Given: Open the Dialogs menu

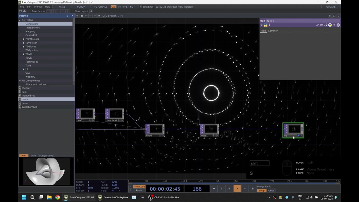Looking at the screenshot, I should pyautogui.click(x=38, y=6).
